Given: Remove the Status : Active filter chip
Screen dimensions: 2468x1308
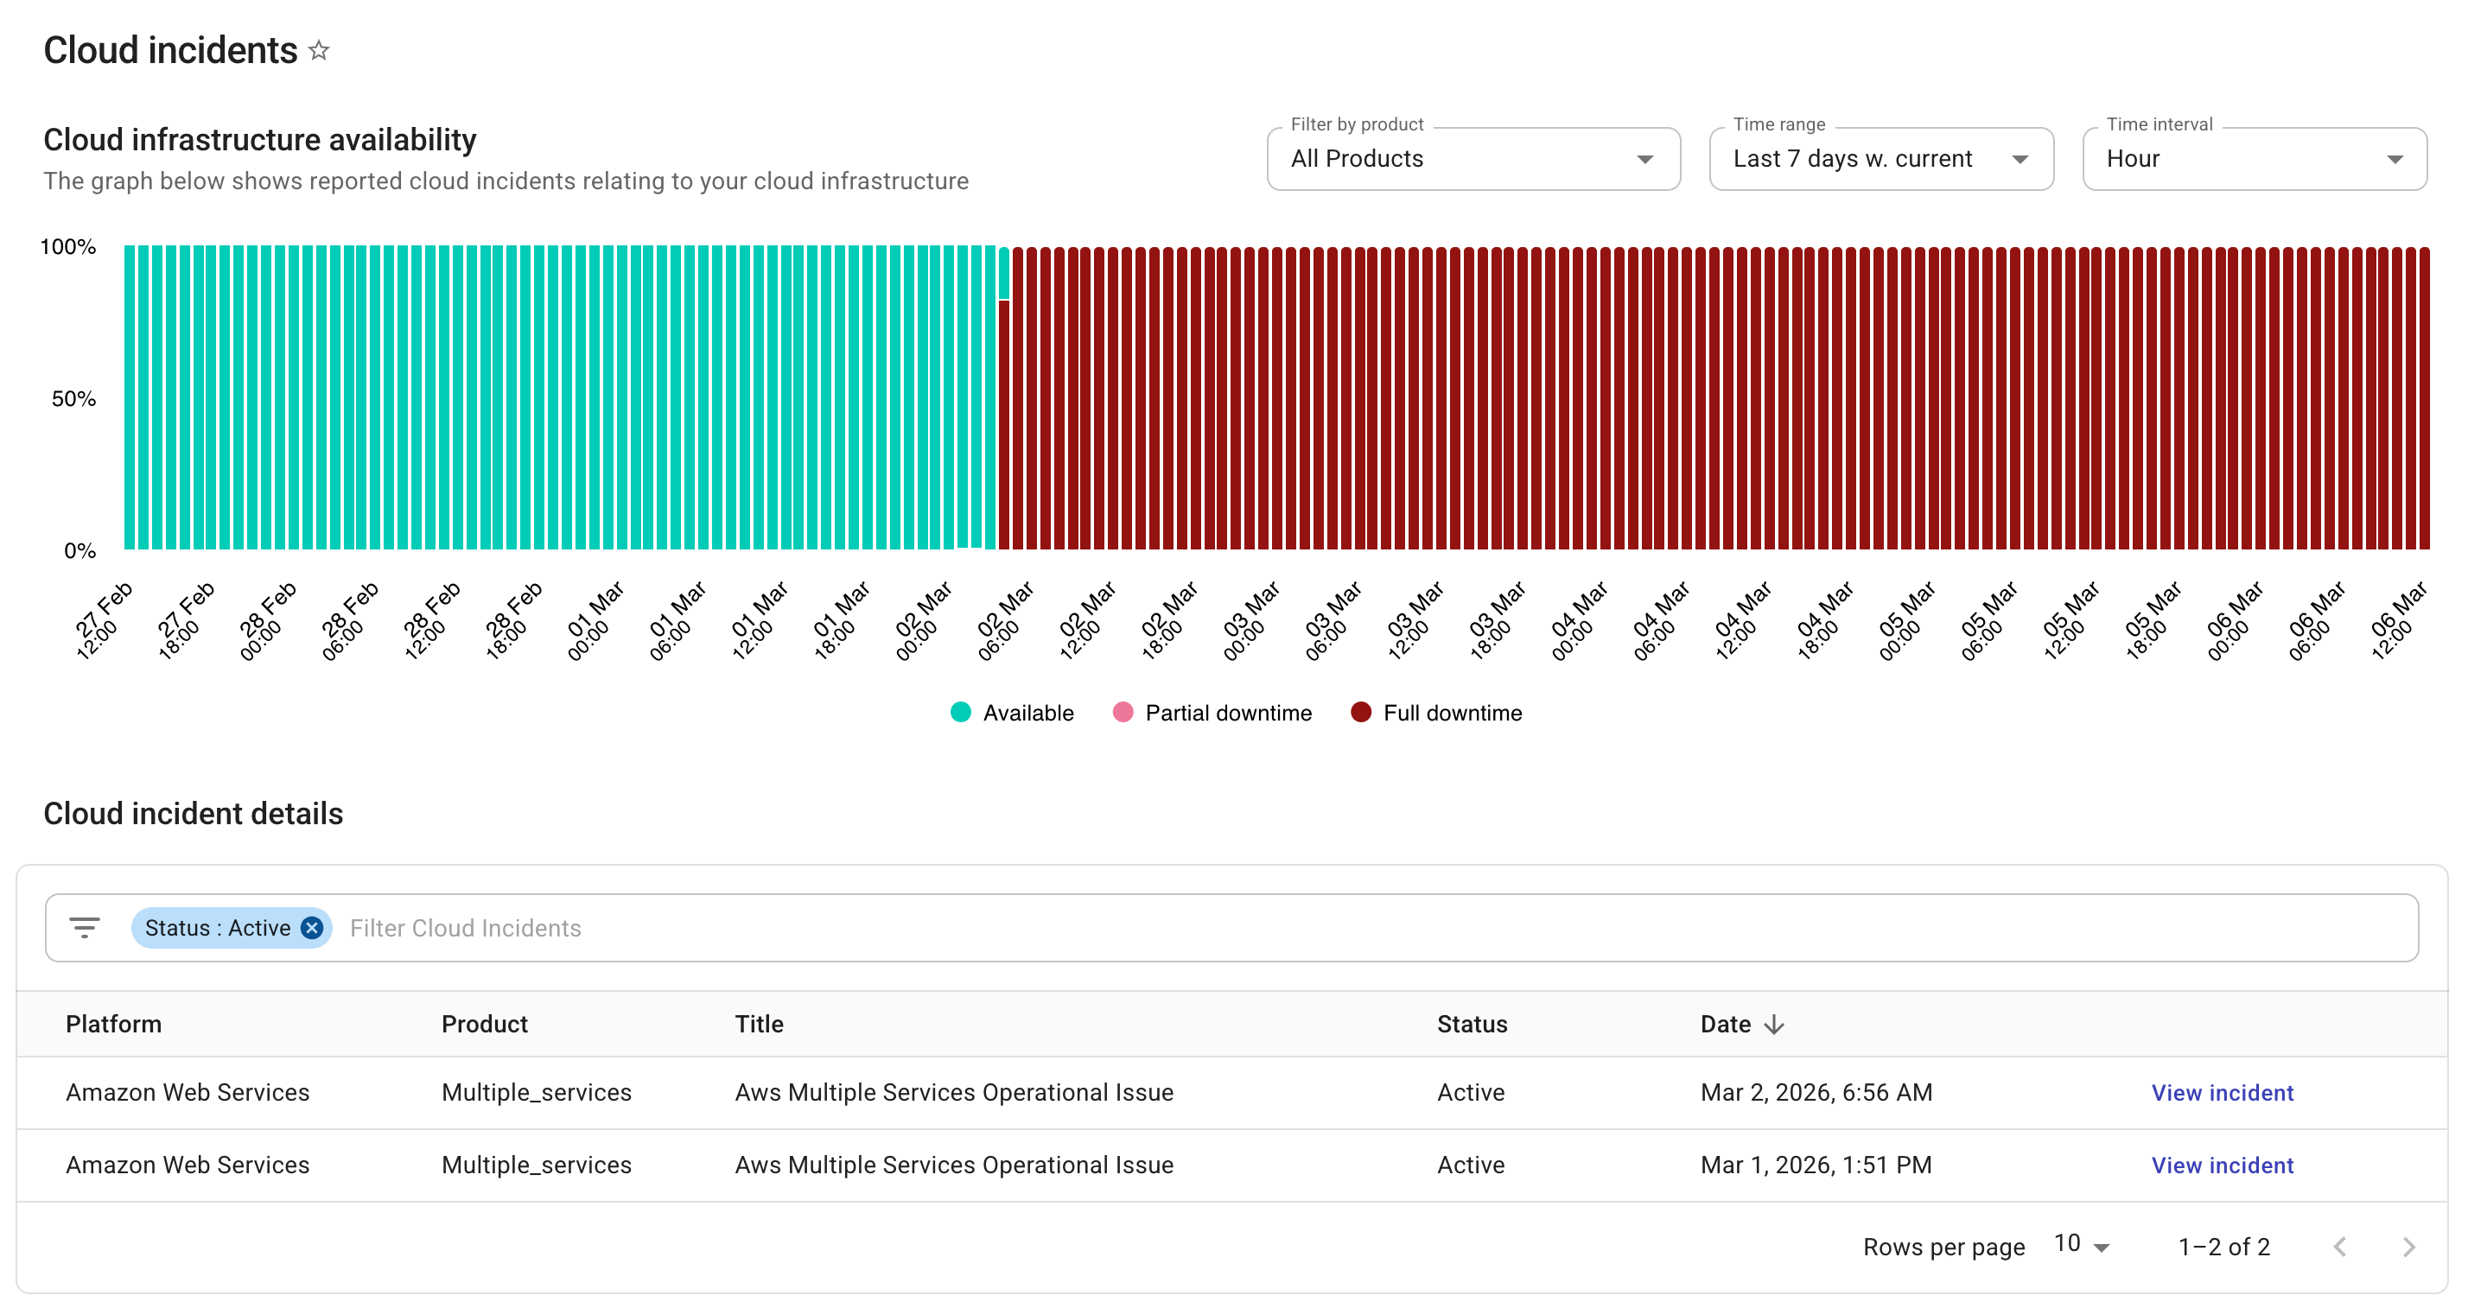Looking at the screenshot, I should pos(310,927).
